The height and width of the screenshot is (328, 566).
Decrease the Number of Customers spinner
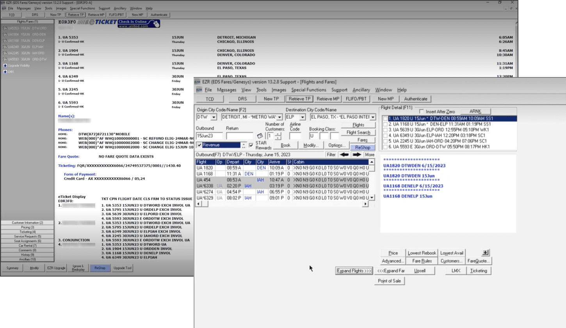click(278, 138)
